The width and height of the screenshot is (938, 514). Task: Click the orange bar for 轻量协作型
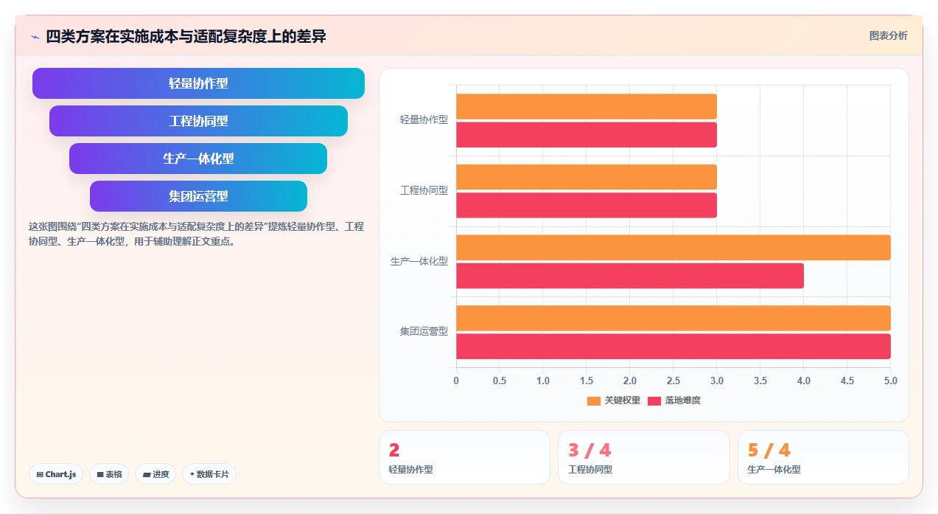coord(587,106)
